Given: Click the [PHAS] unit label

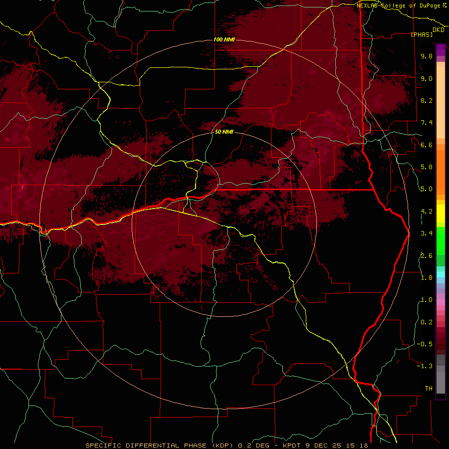Looking at the screenshot, I should click(422, 34).
